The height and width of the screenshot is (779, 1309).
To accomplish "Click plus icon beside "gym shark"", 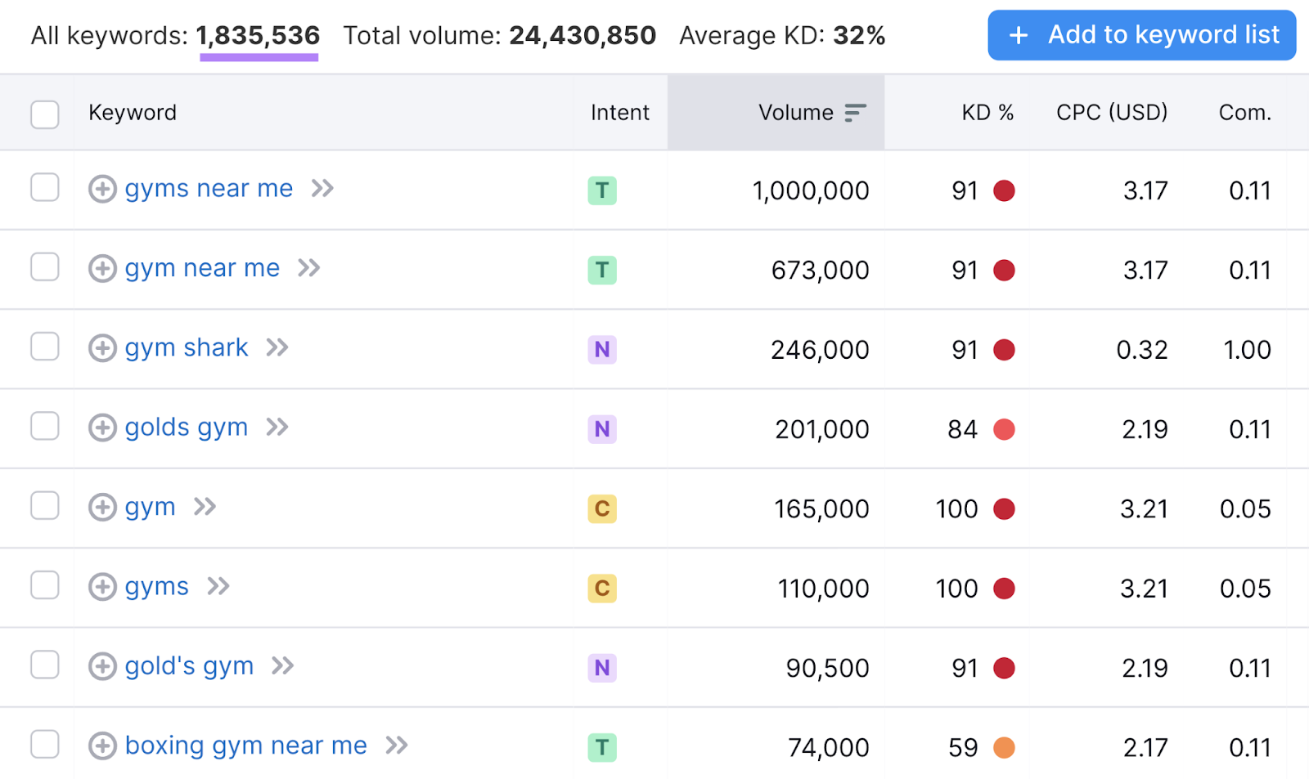I will tap(101, 348).
